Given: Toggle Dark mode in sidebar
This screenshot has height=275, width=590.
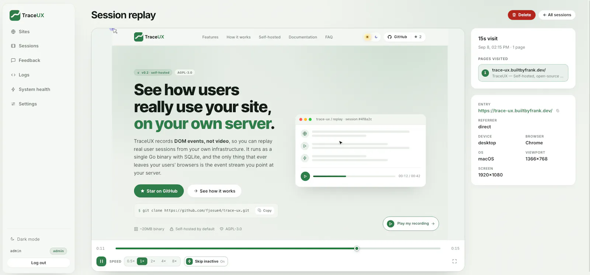Looking at the screenshot, I should [25, 239].
